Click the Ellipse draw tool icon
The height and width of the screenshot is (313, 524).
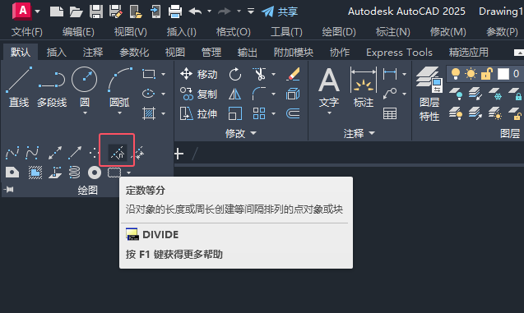pyautogui.click(x=149, y=94)
